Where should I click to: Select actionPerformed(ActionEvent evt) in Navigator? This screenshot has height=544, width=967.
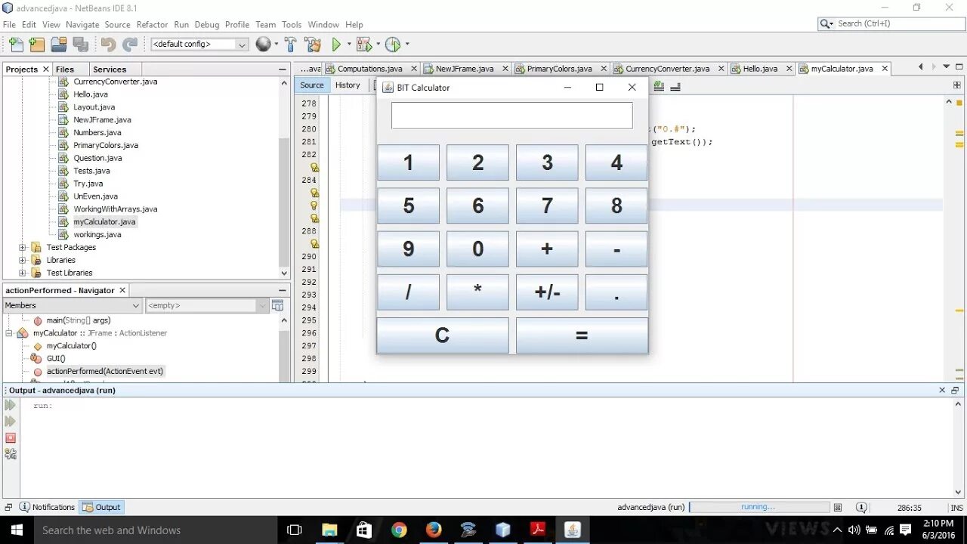coord(105,371)
